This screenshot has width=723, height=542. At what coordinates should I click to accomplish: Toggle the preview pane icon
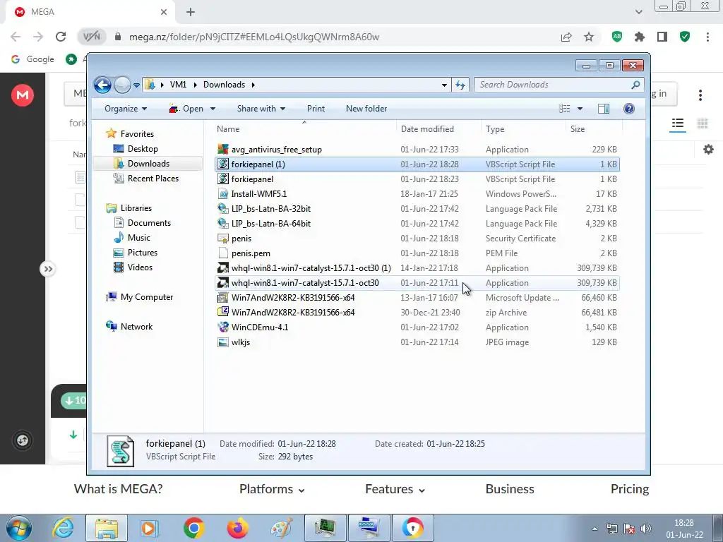(x=604, y=109)
